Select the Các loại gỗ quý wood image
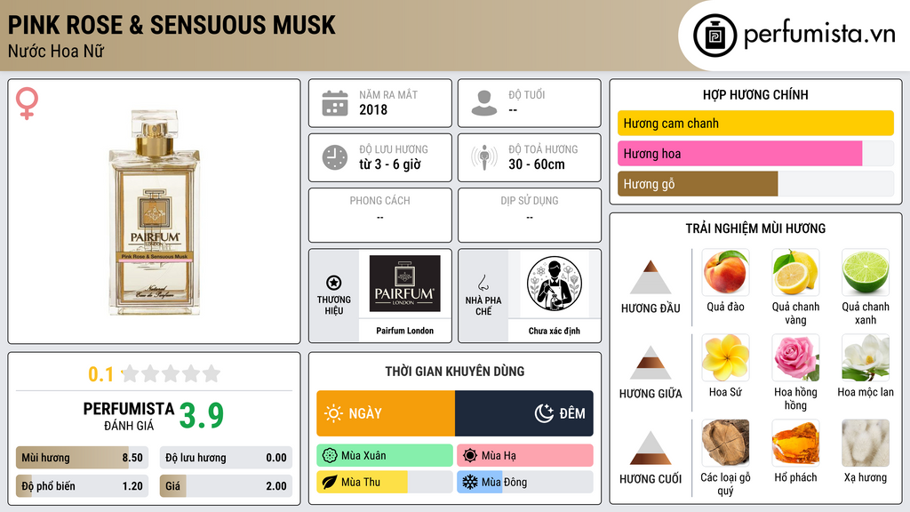The height and width of the screenshot is (512, 910). tap(725, 443)
